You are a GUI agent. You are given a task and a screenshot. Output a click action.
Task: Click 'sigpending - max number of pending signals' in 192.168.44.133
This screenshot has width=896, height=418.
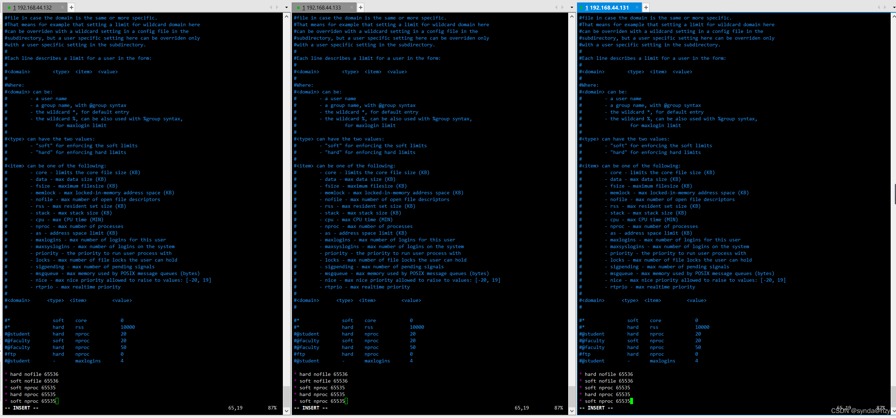click(x=384, y=267)
